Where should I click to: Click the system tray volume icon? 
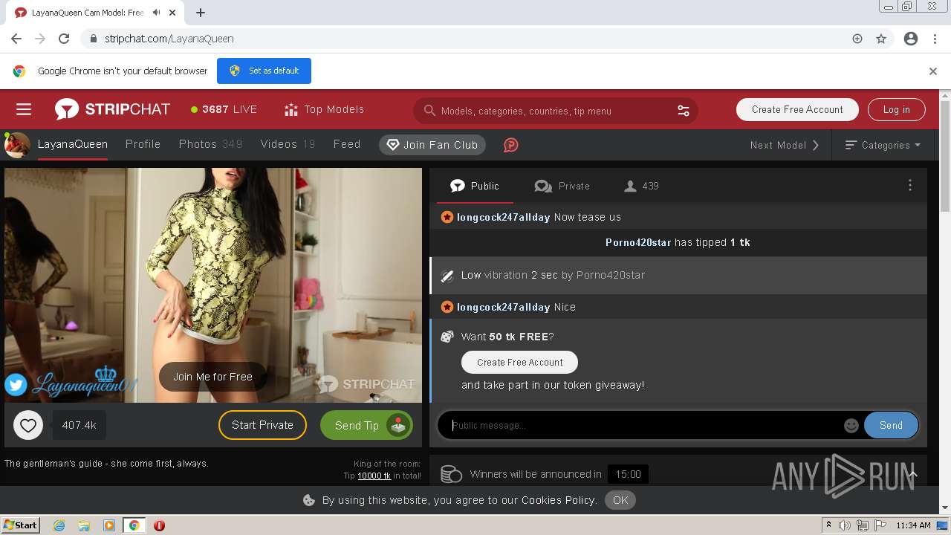845,525
